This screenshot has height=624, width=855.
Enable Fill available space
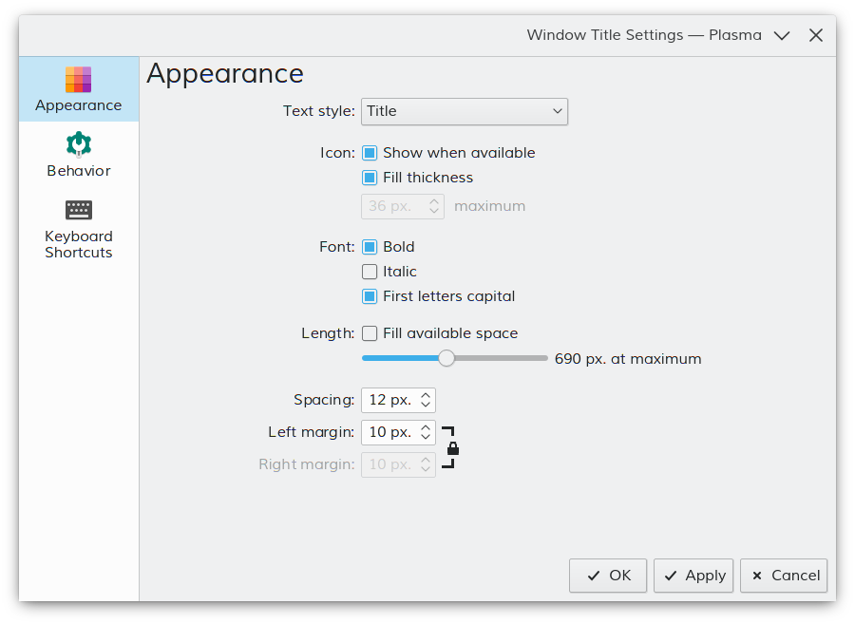[370, 333]
